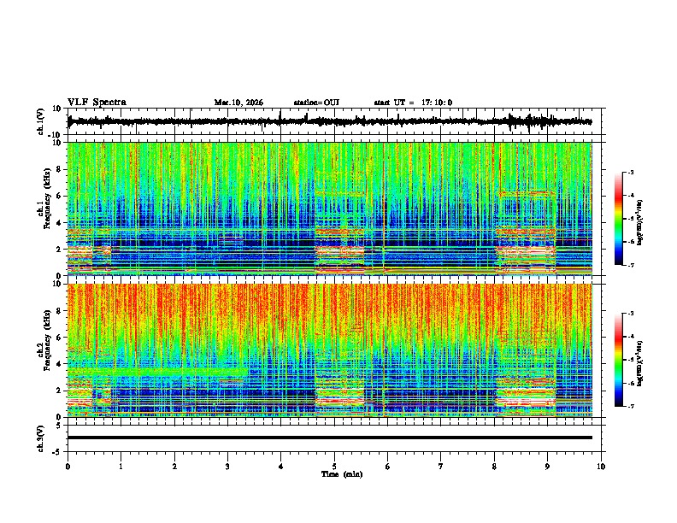This screenshot has width=677, height=523.
Task: Click time axis tick label "2"
Action: tap(174, 467)
